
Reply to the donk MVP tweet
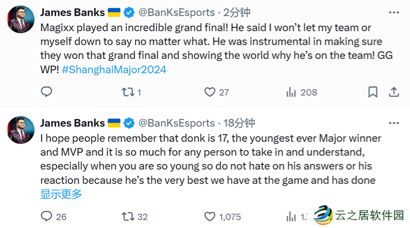coord(47,216)
